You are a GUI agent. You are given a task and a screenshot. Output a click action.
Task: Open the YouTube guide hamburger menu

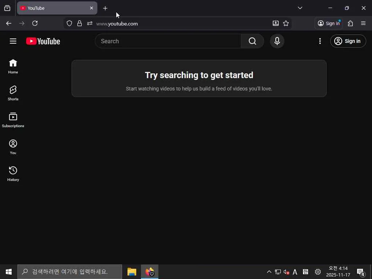(x=13, y=41)
